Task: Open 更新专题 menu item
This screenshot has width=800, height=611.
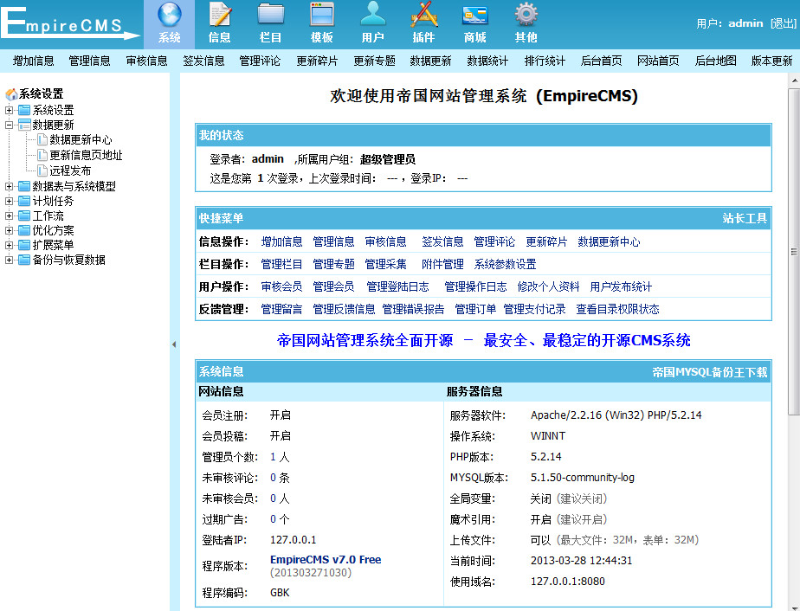Action: click(x=375, y=61)
